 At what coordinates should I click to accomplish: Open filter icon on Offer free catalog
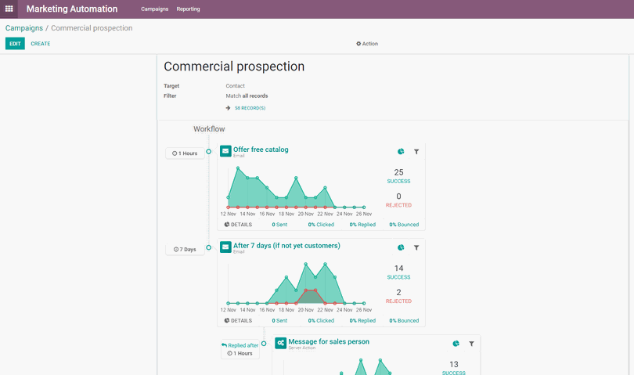tap(416, 152)
